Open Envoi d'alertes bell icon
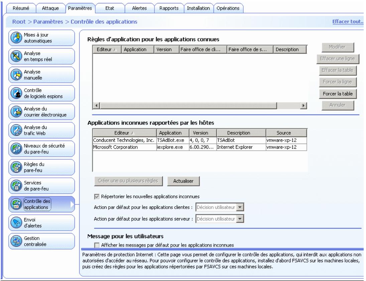 (x=16, y=222)
